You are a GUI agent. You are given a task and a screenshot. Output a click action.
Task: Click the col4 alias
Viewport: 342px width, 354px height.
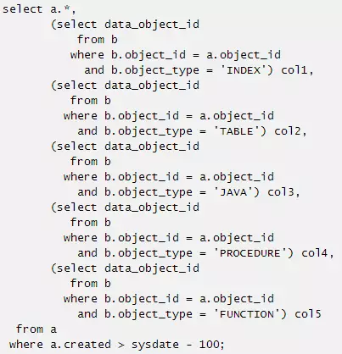click(x=315, y=253)
